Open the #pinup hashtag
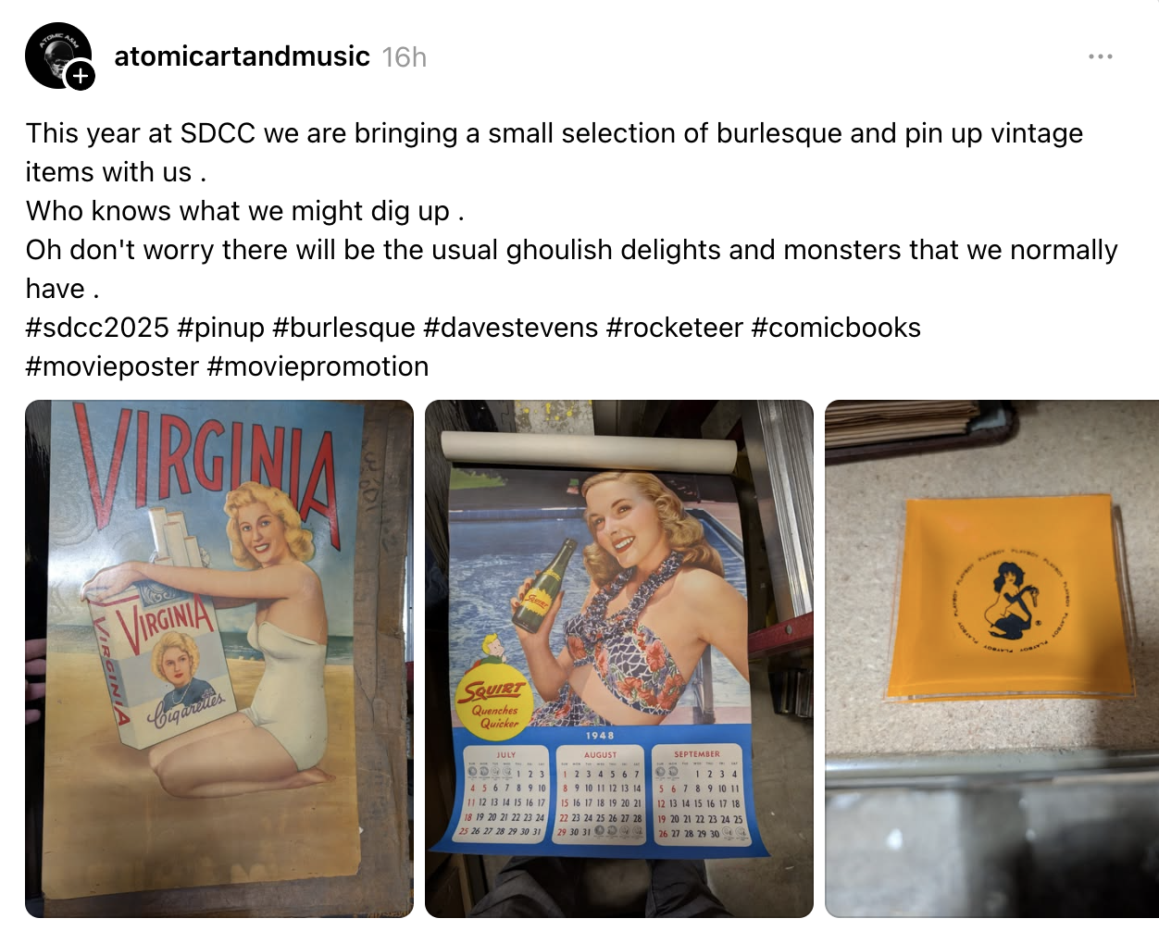Screen dimensions: 1159x931 (x=220, y=328)
